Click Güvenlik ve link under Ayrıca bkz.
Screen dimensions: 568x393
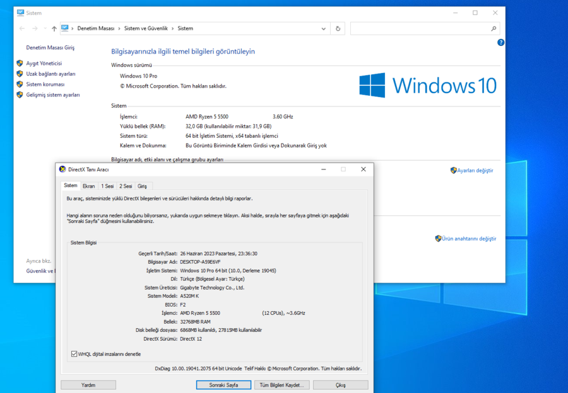[x=40, y=271]
